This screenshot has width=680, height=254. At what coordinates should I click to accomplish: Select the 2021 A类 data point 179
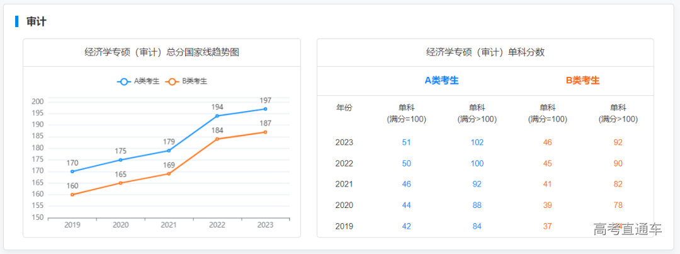169,151
